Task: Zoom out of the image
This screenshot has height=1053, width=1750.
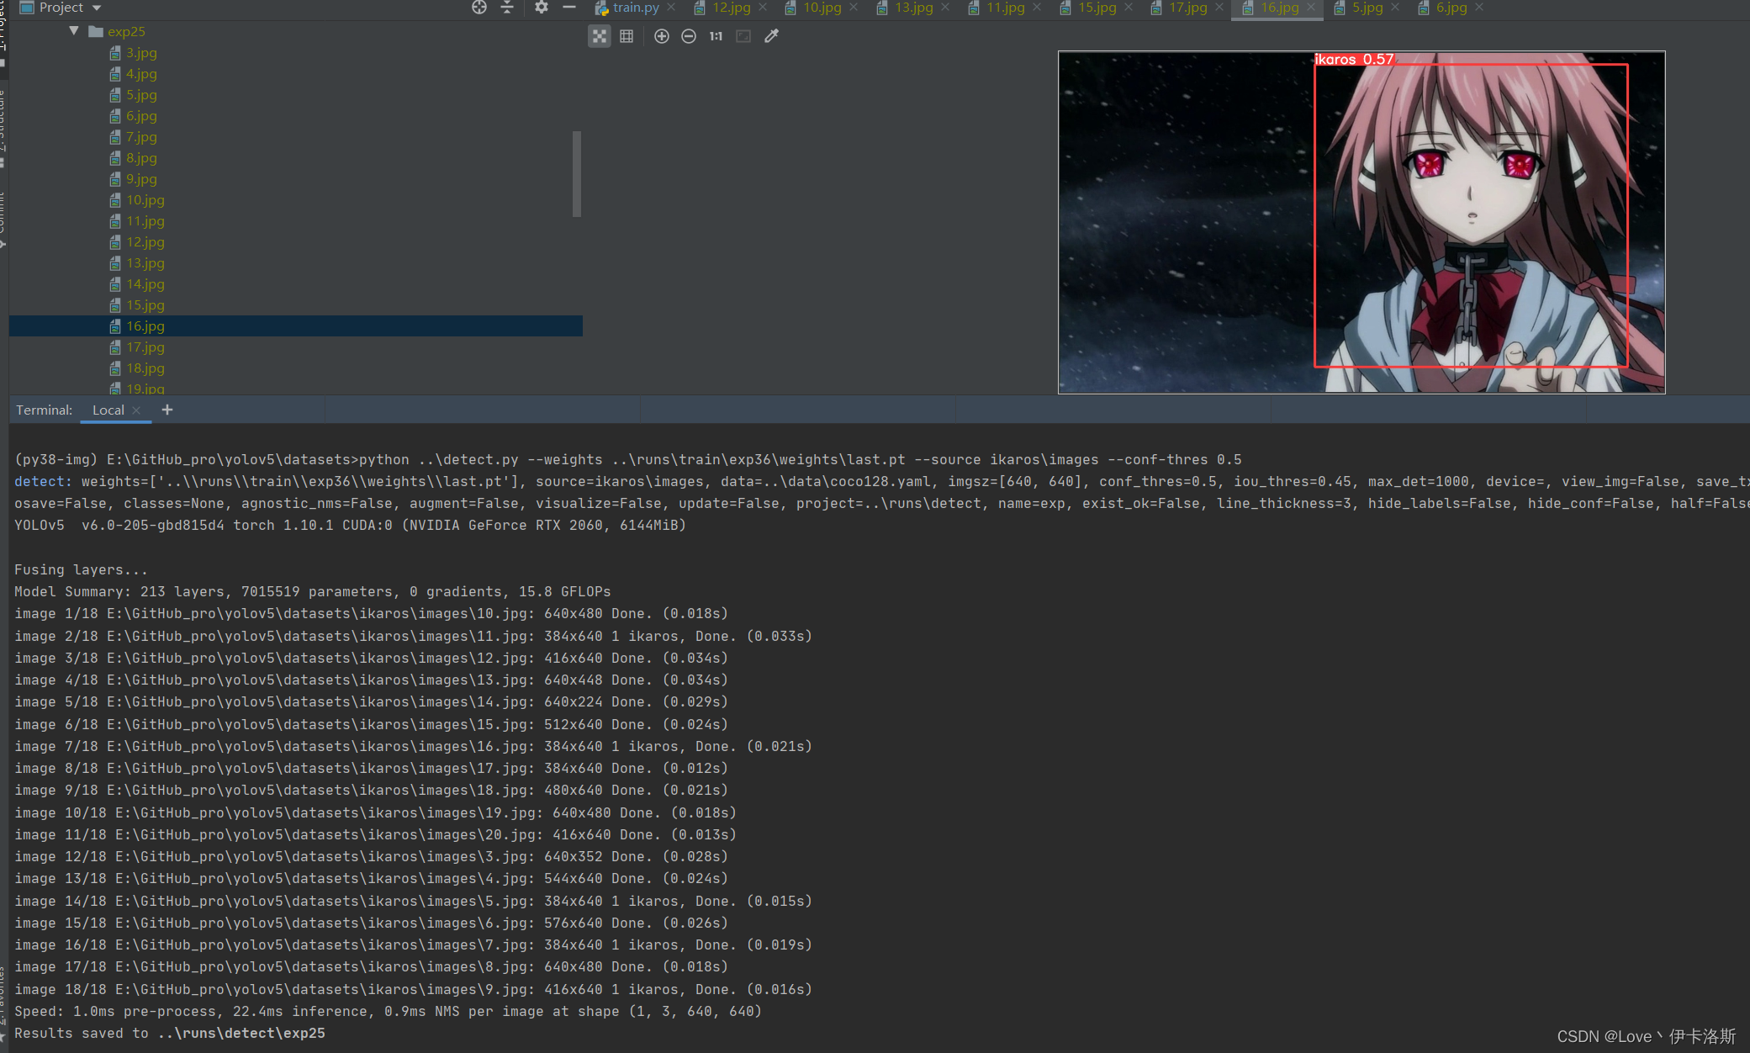Action: [689, 36]
